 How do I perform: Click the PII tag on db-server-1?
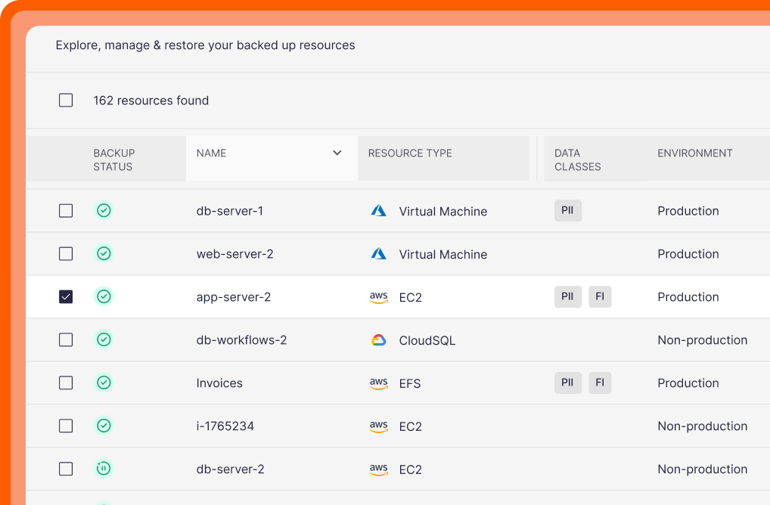tap(568, 210)
